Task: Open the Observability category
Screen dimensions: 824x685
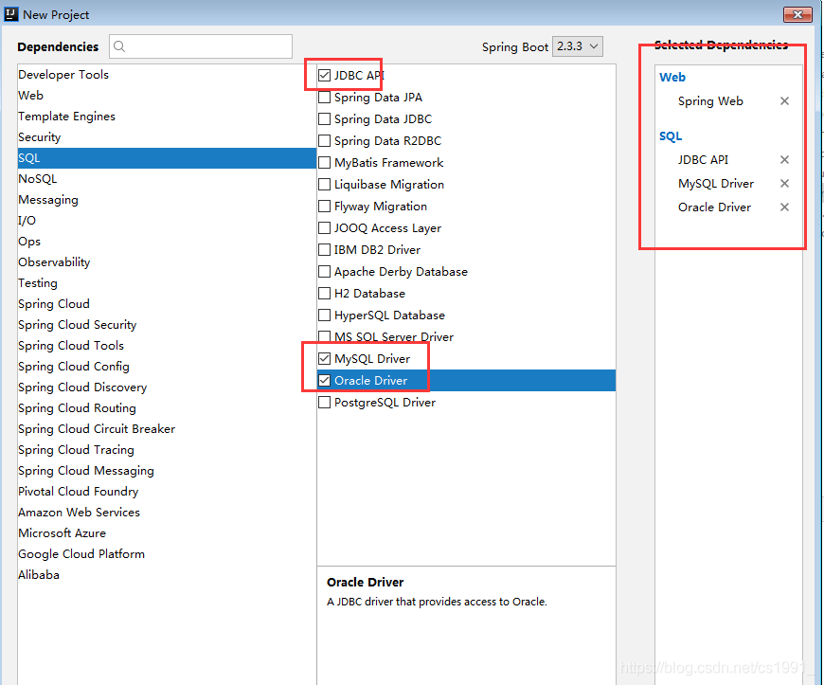Action: pos(167,262)
